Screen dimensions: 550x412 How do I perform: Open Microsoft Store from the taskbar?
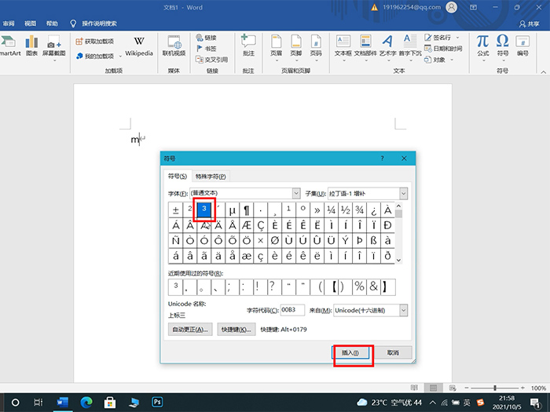click(110, 402)
